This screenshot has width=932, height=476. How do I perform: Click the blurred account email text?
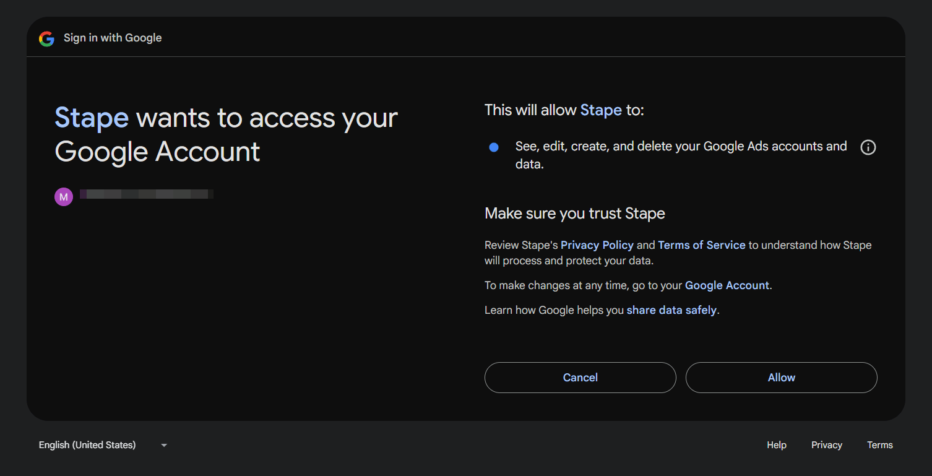pyautogui.click(x=147, y=194)
